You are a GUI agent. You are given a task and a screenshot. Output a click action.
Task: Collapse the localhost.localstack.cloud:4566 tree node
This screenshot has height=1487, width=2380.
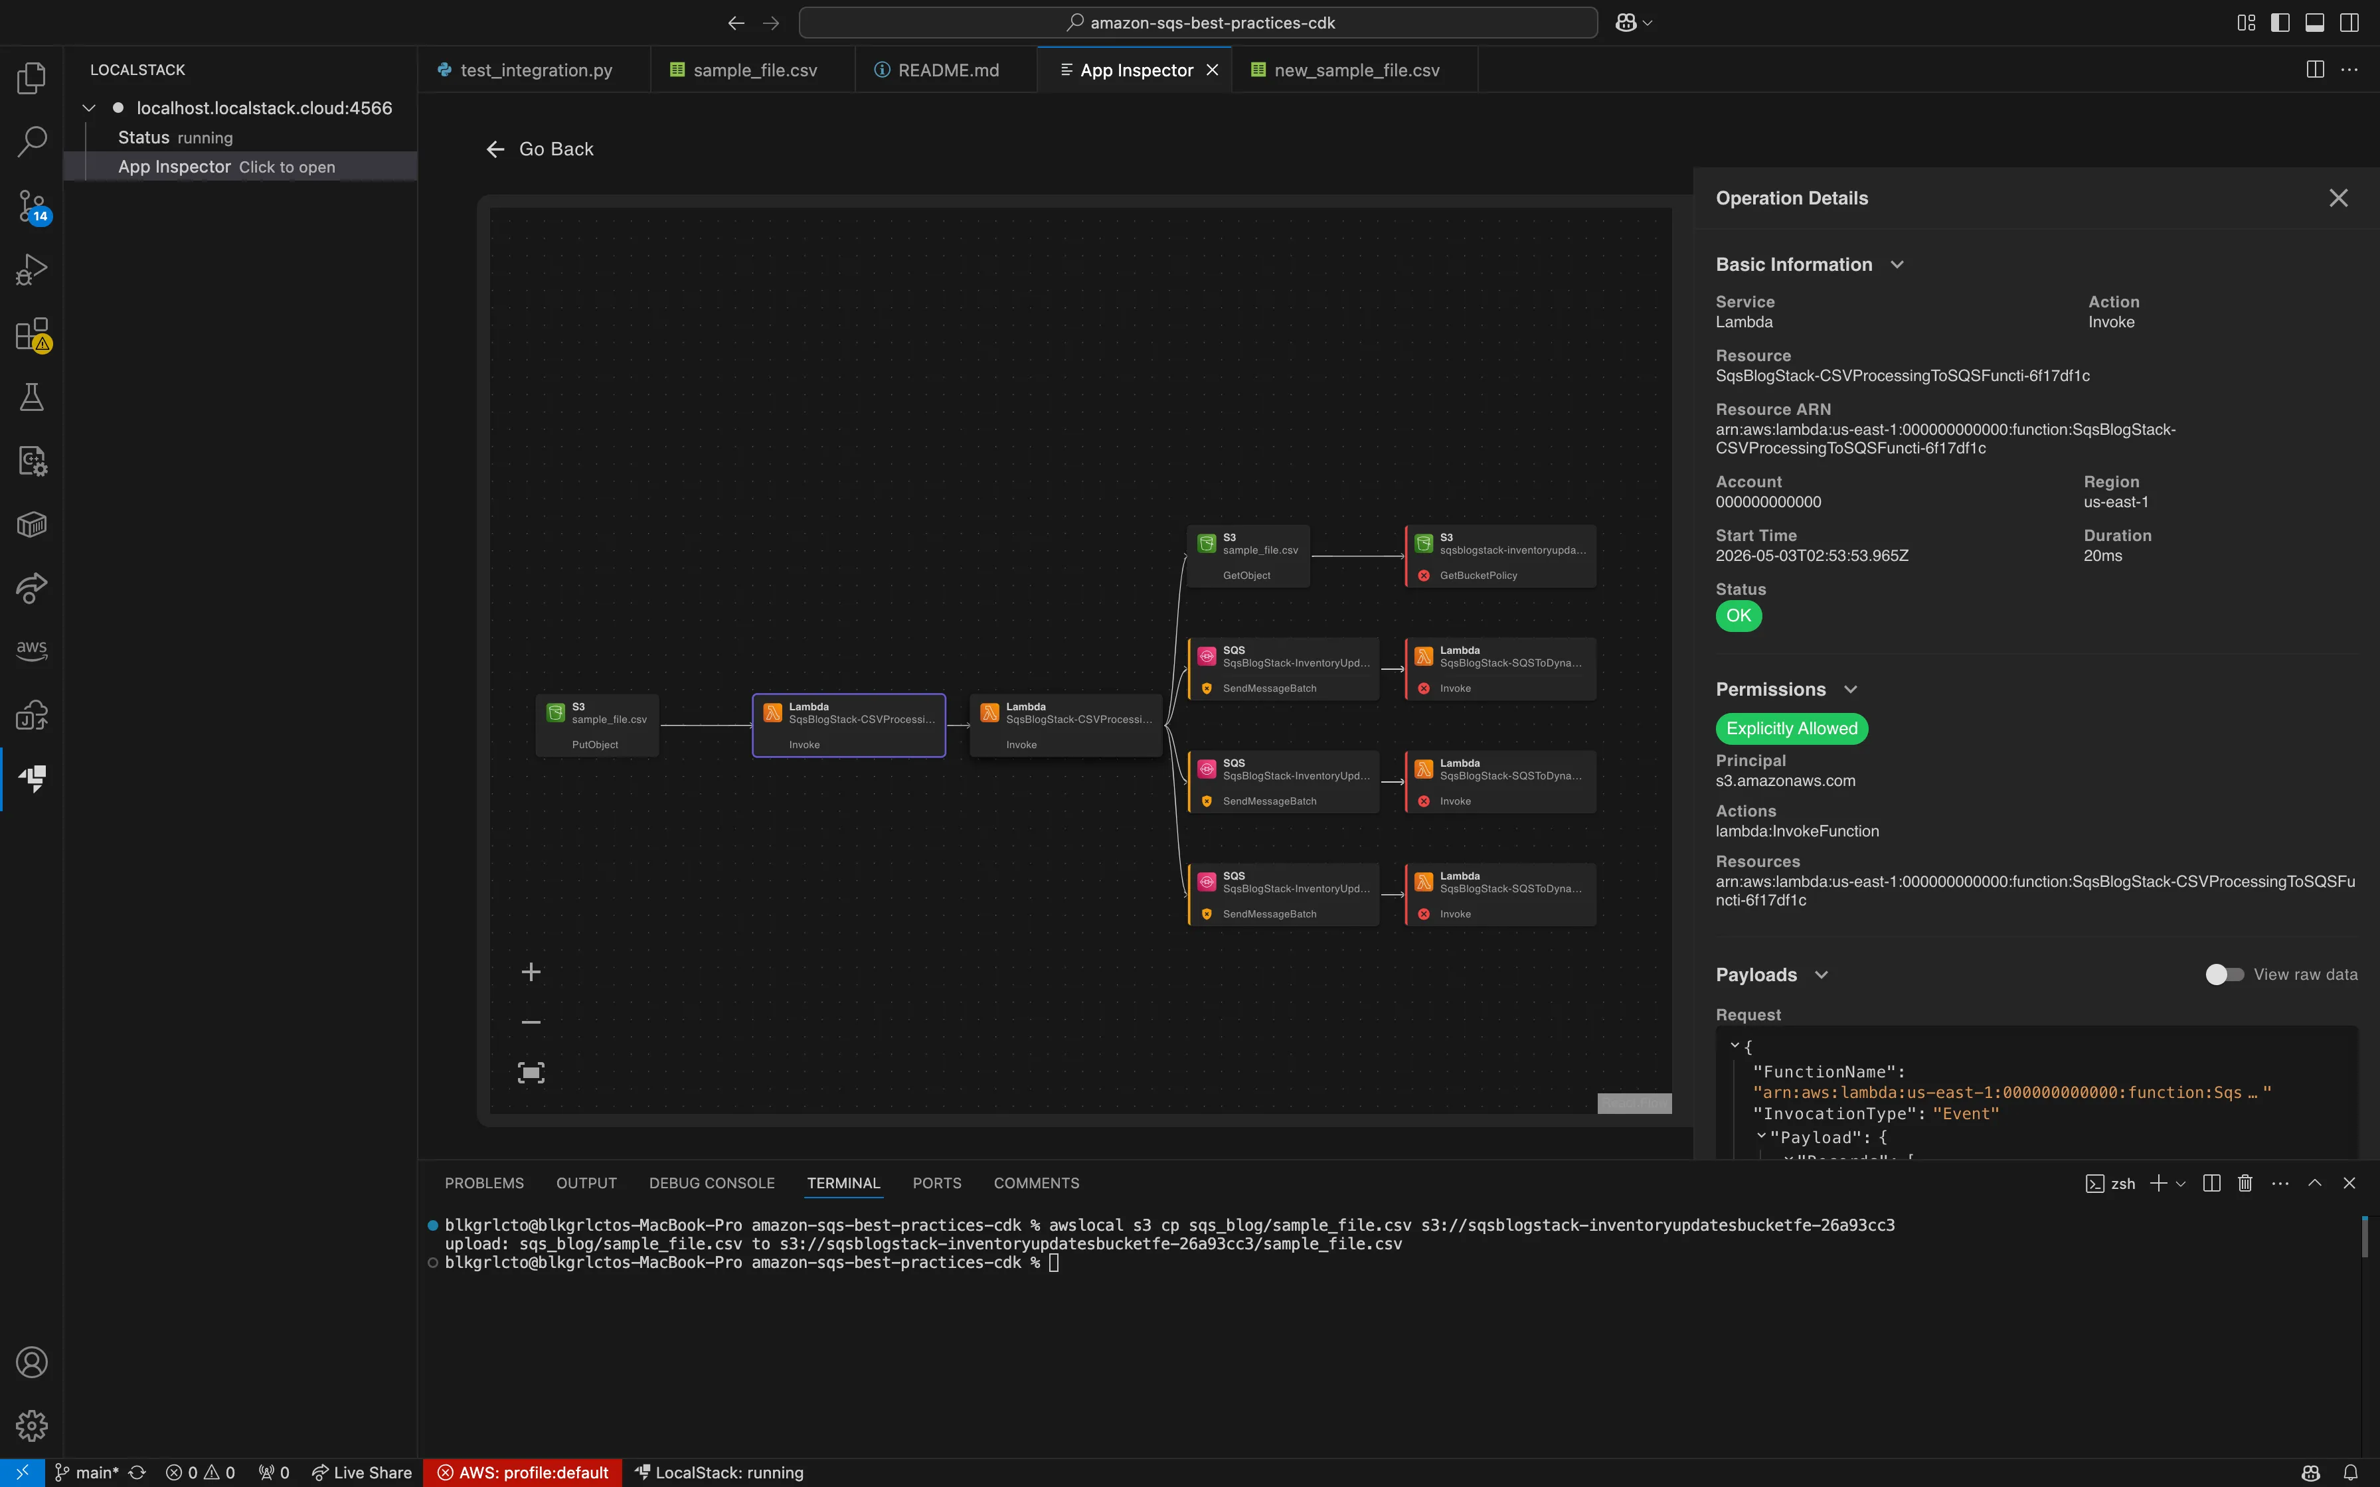[88, 108]
